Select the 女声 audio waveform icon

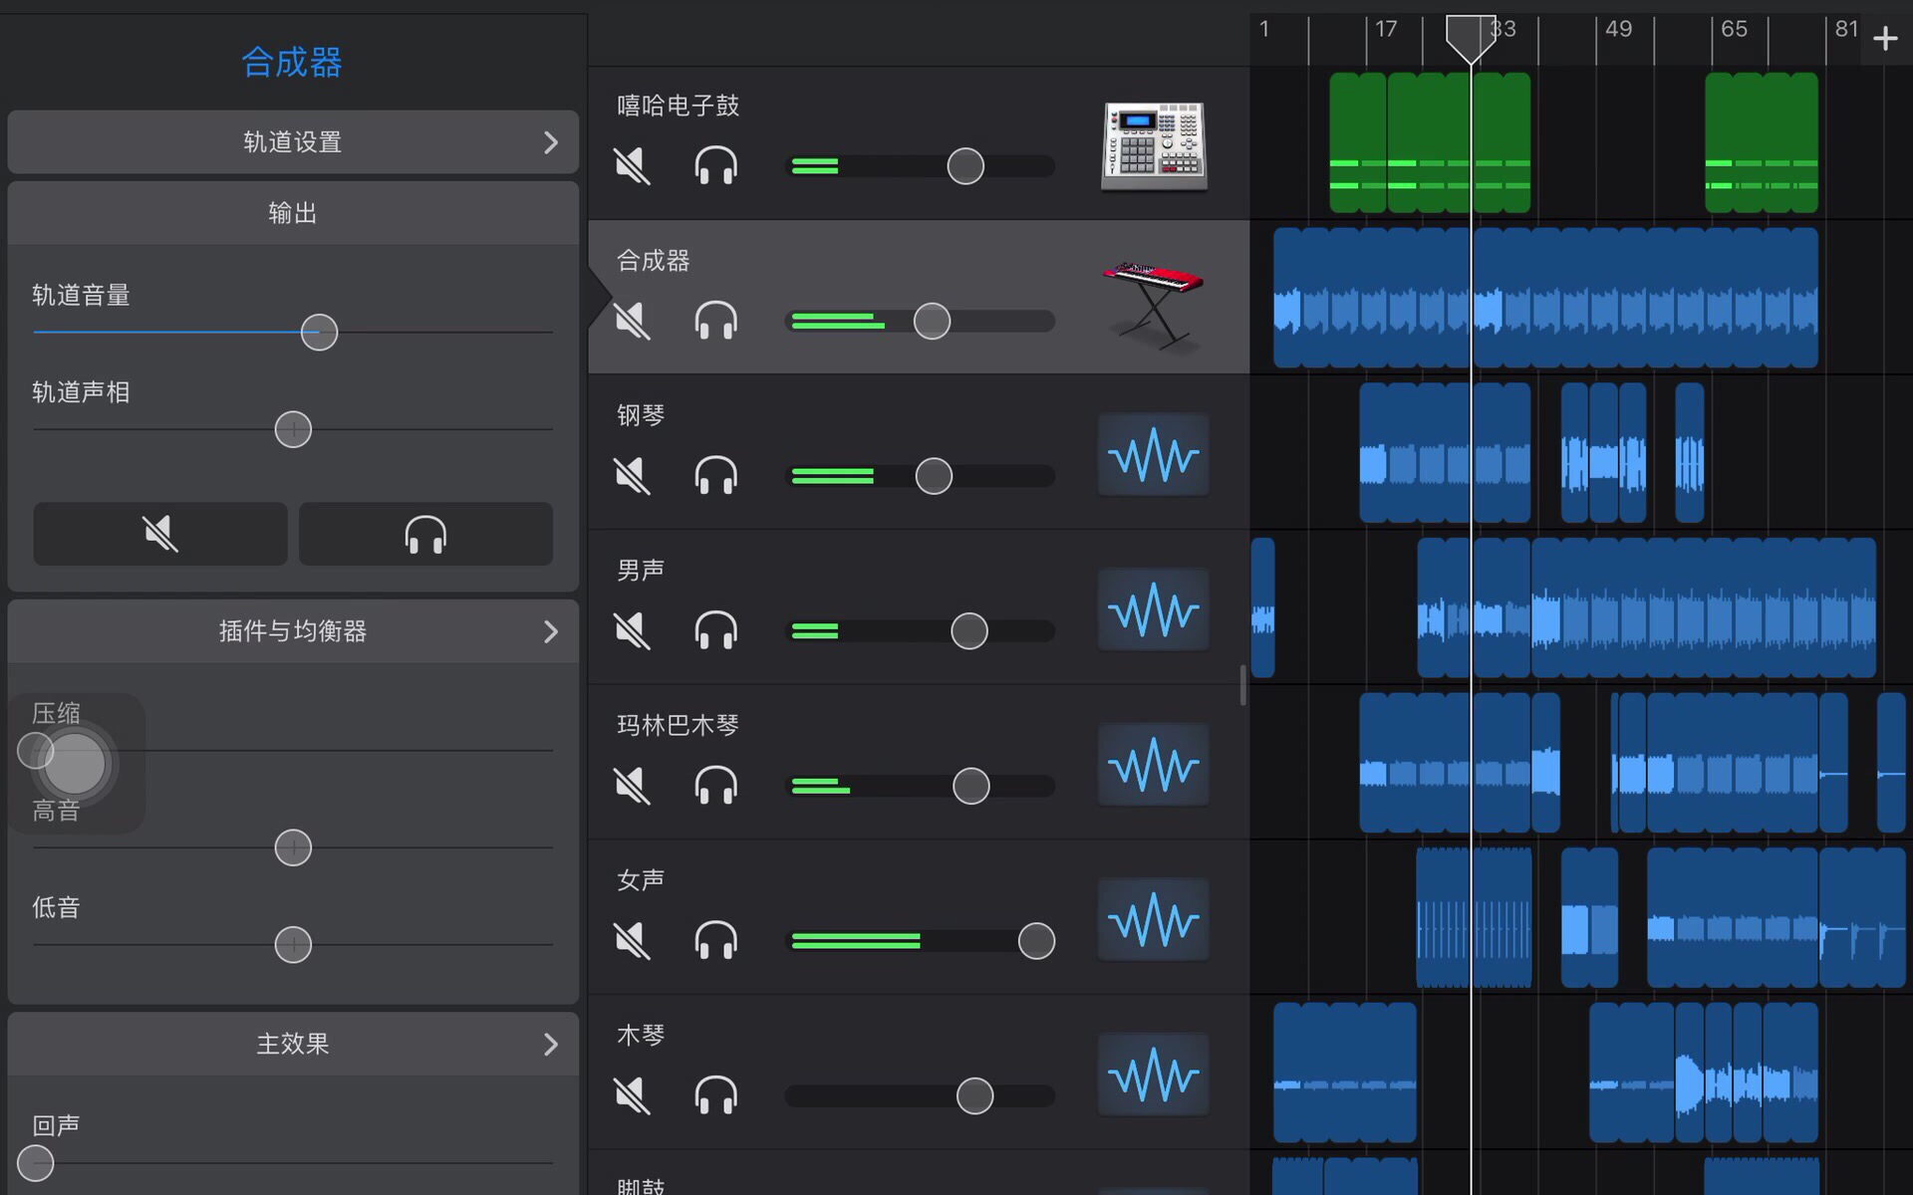click(x=1154, y=919)
